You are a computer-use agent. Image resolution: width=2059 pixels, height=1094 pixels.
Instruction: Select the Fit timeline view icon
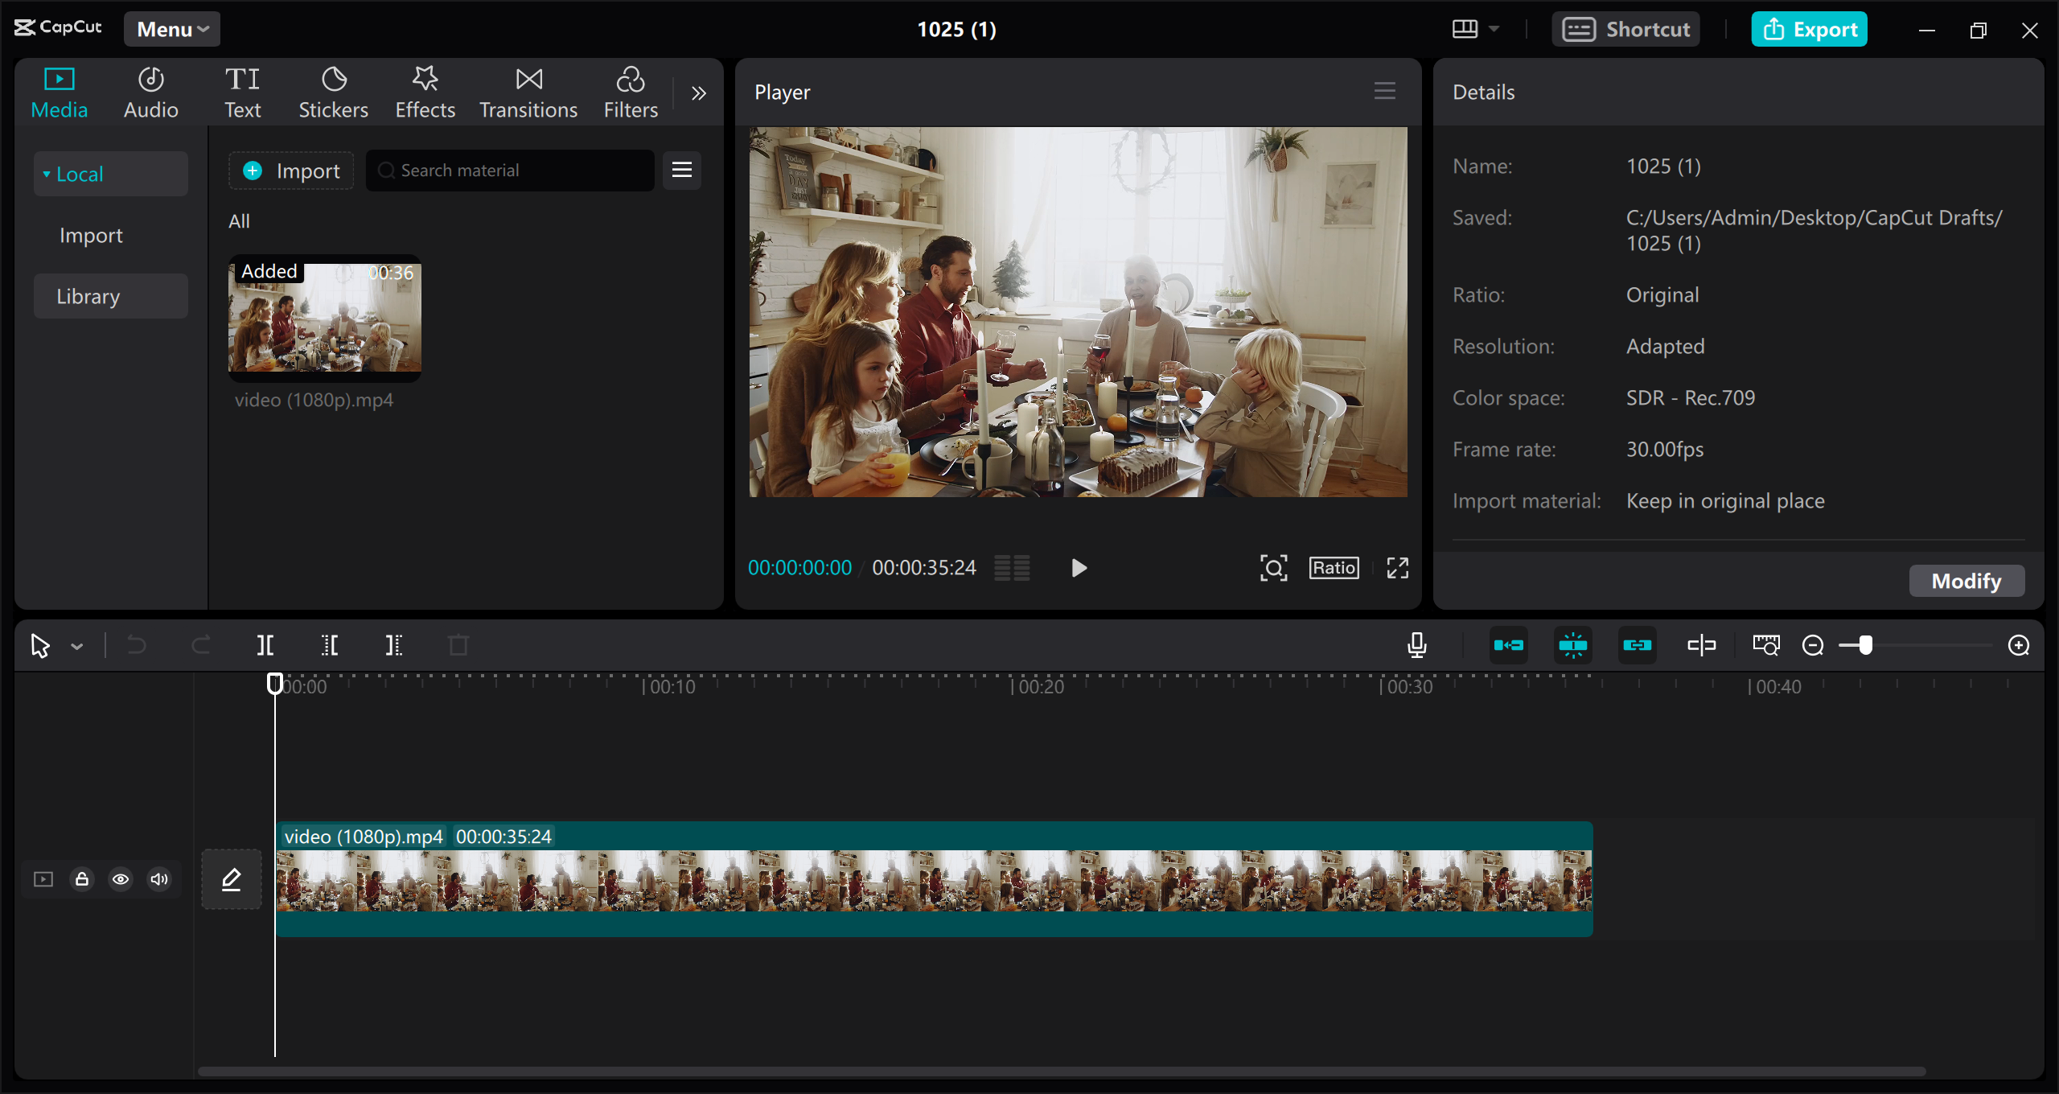pyautogui.click(x=1766, y=644)
